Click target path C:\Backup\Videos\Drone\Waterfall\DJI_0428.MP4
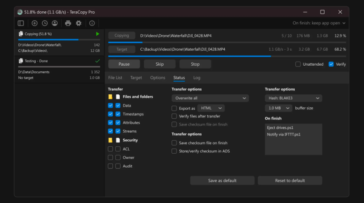The height and width of the screenshot is (203, 364). tap(183, 49)
